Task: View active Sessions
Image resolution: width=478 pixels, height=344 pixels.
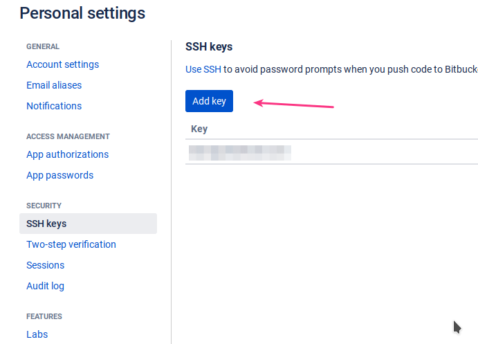Action: (45, 265)
